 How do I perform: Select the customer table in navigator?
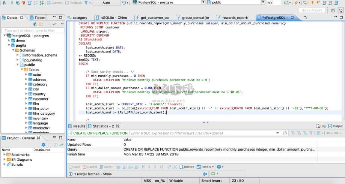click(41, 99)
